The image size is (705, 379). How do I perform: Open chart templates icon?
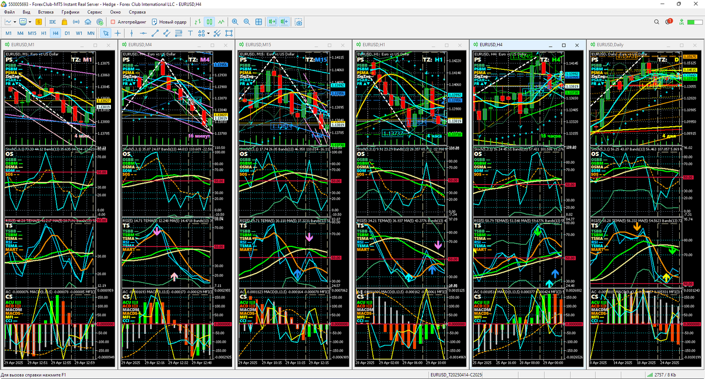[22, 22]
